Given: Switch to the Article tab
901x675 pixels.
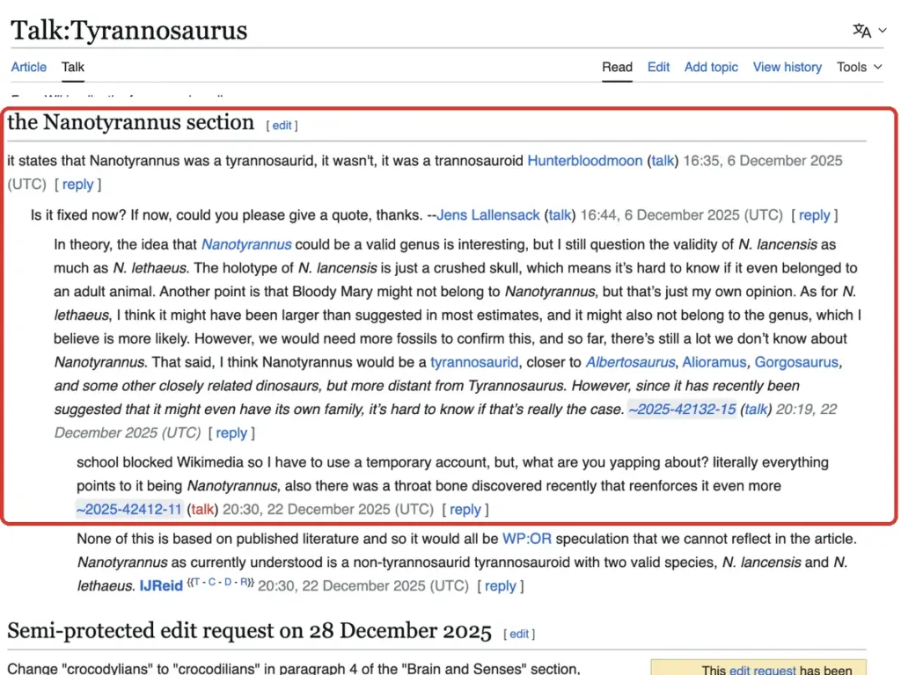Looking at the screenshot, I should pyautogui.click(x=29, y=67).
